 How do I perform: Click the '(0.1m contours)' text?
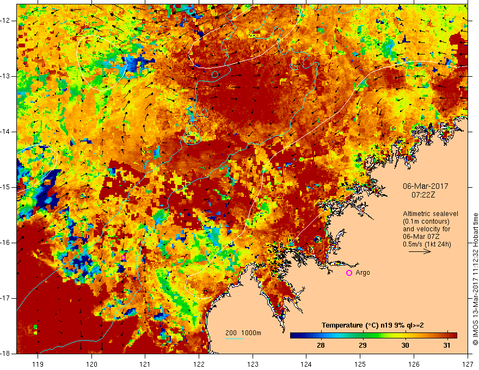click(x=426, y=221)
